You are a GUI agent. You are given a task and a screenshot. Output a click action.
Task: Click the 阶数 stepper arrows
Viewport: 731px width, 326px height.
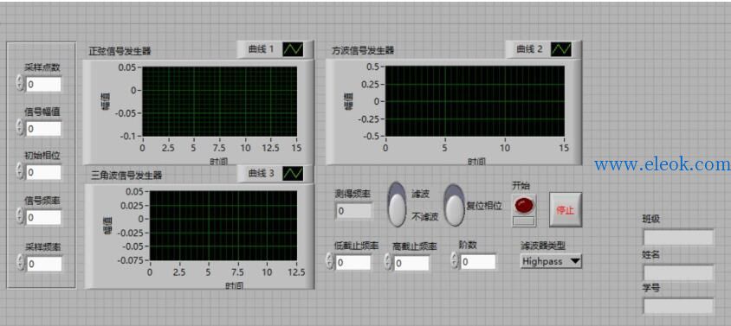455,261
